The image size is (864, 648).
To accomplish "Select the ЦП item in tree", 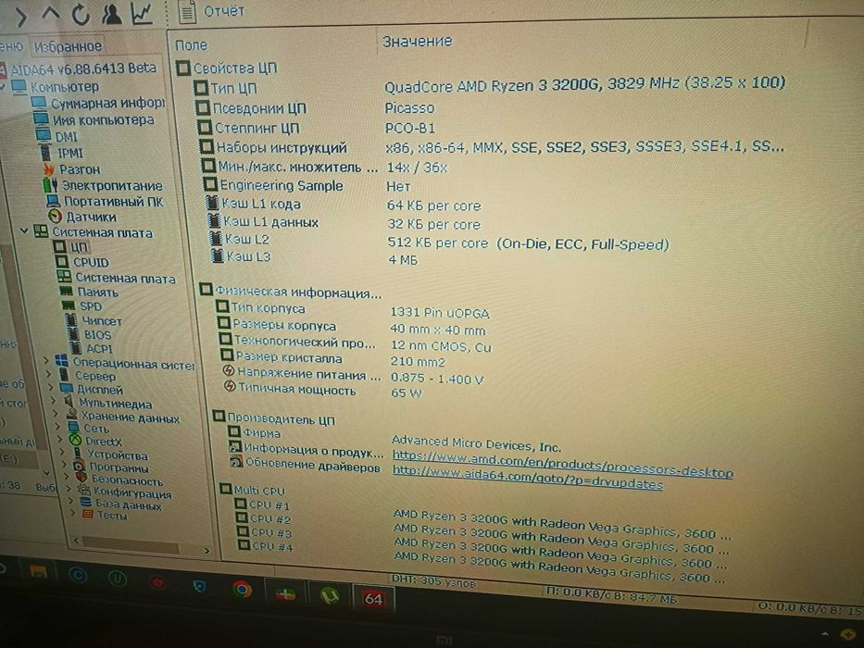I will click(x=70, y=247).
